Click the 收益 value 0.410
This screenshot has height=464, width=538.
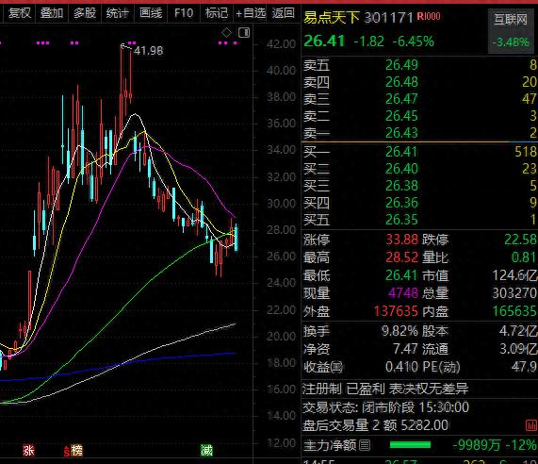401,367
